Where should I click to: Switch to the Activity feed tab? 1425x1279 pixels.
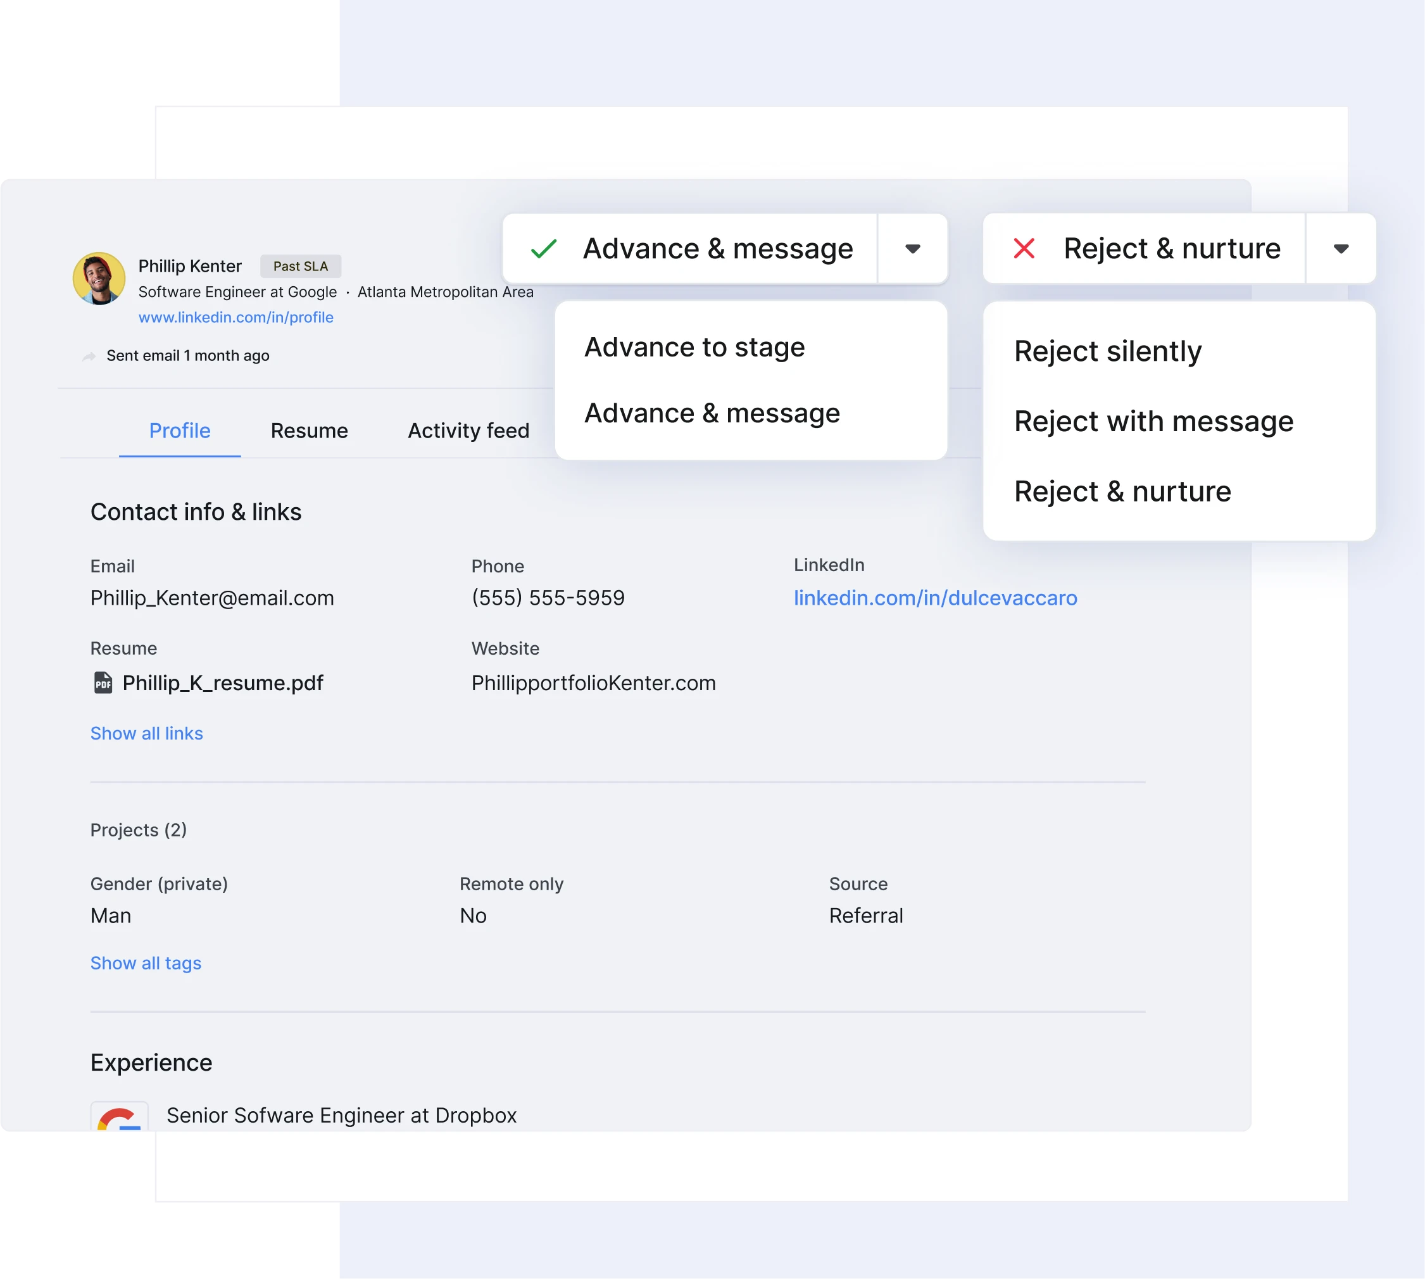pos(468,431)
